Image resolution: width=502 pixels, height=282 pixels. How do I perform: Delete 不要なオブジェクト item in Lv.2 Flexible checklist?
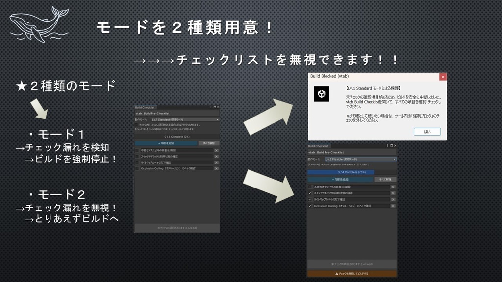click(393, 187)
